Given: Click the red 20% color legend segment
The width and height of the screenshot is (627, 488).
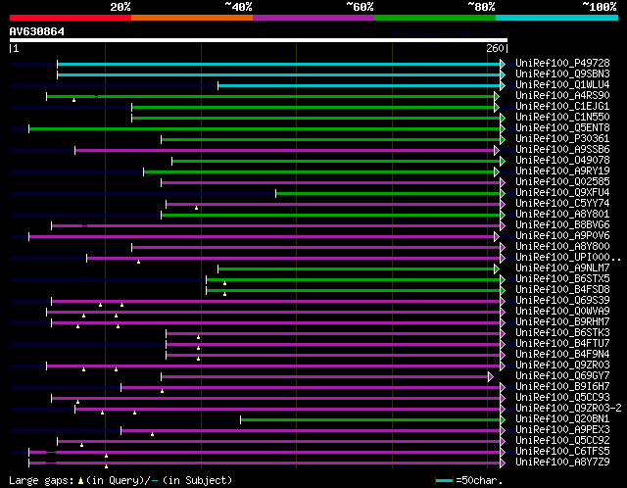Looking at the screenshot, I should click(x=71, y=18).
